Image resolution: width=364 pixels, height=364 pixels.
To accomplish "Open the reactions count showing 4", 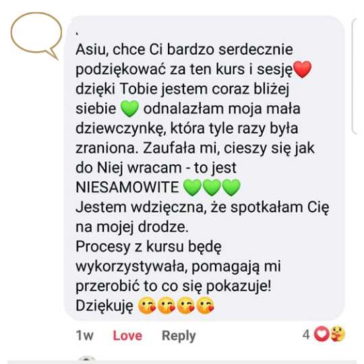I will click(306, 334).
